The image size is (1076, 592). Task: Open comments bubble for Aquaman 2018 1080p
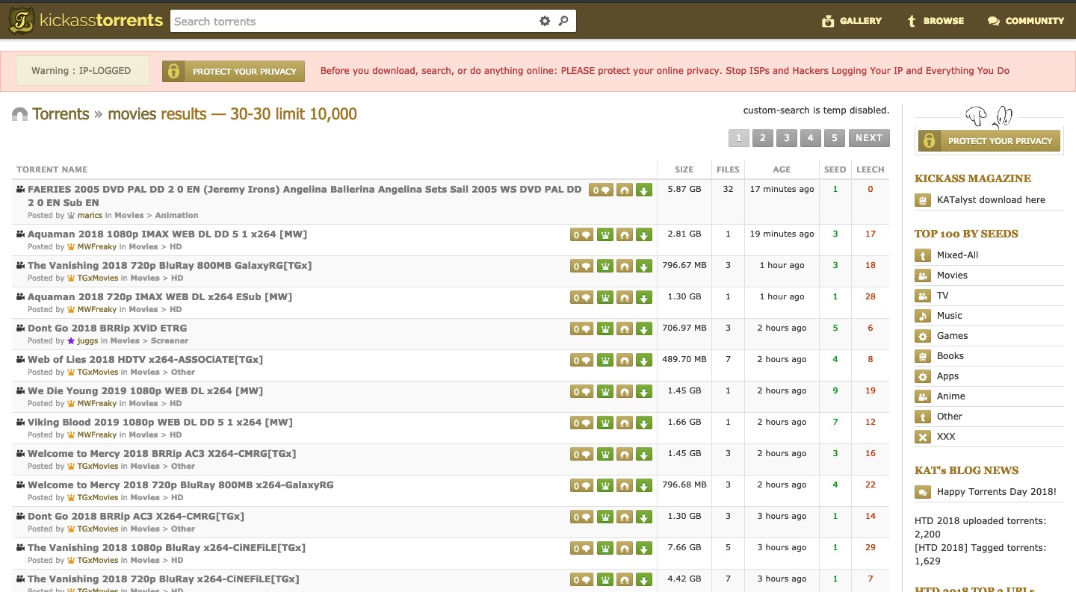[x=582, y=234]
